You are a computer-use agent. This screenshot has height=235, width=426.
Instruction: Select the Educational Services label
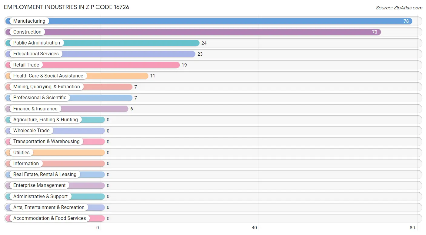pos(36,54)
